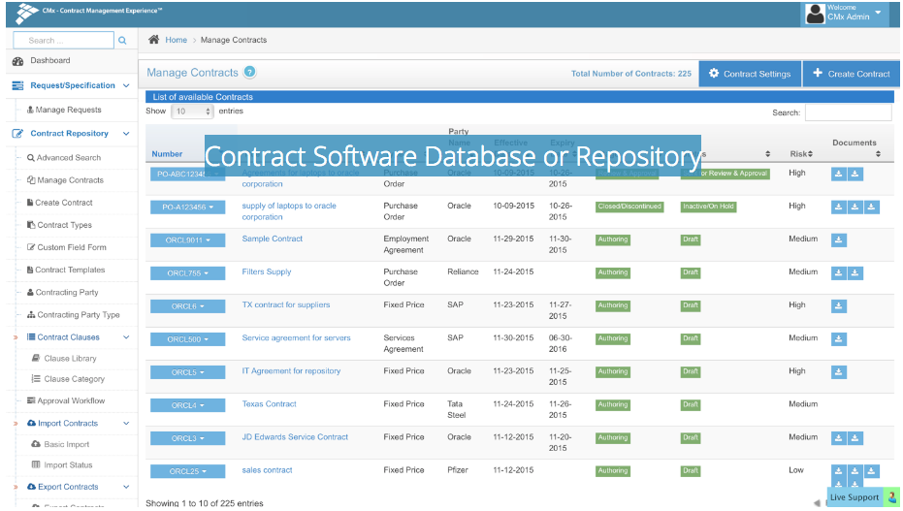Download first document of Sample Contract row
Viewport: 903px width, 511px height.
tap(838, 240)
